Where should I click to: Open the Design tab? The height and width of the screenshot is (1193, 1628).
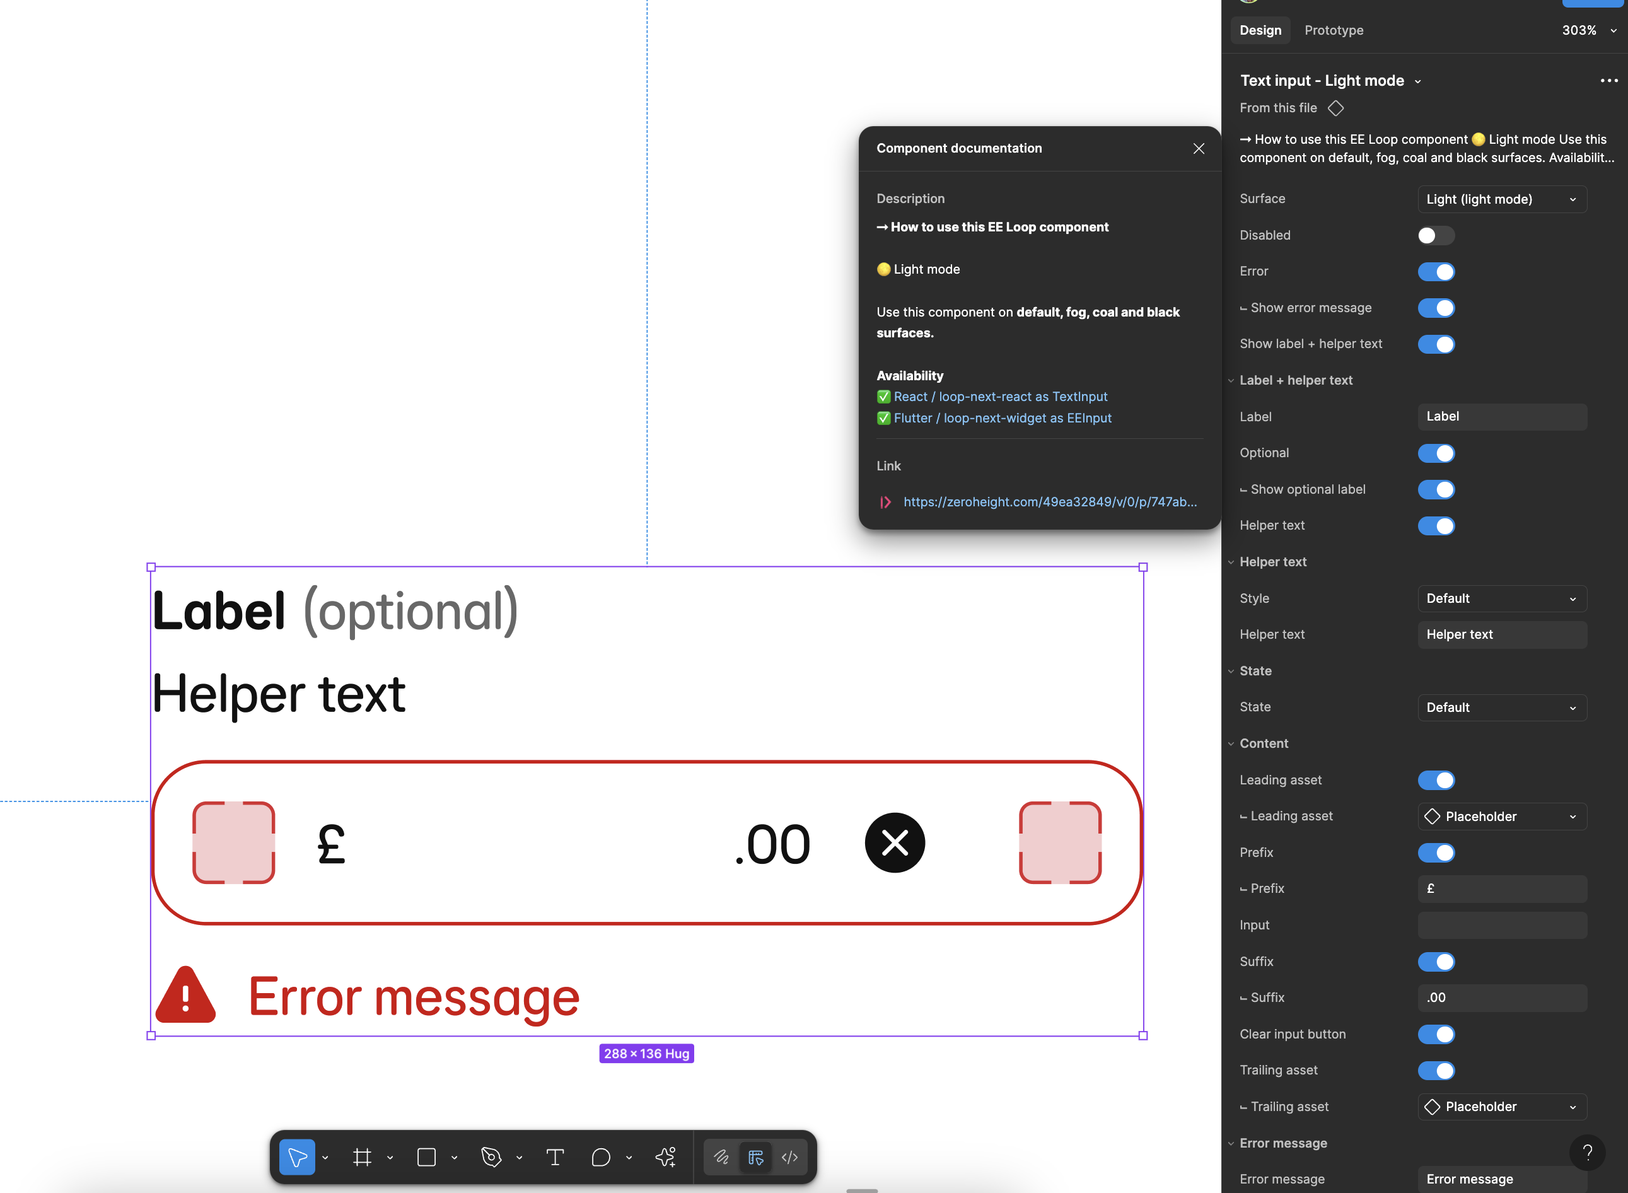click(1260, 30)
